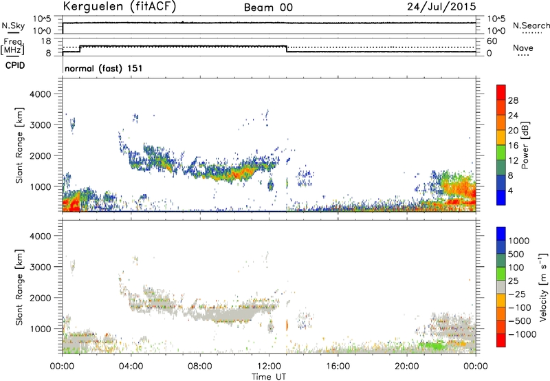The width and height of the screenshot is (550, 381).
Task: Click the 'Nave' legend label
Action: pos(523,47)
